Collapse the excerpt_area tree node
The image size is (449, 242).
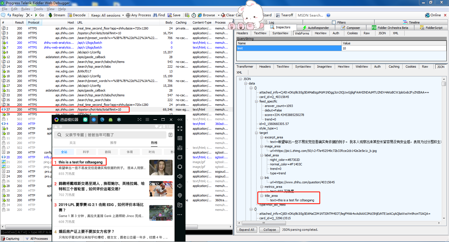point(262,137)
